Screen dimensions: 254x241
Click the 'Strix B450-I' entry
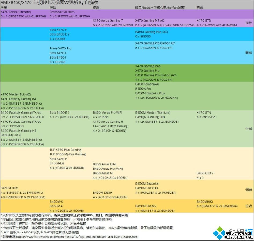point(58,58)
